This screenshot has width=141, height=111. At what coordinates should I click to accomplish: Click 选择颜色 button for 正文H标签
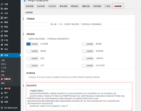90,65
